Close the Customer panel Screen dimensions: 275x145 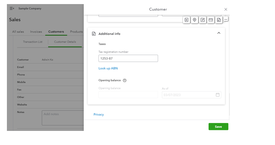click(226, 9)
